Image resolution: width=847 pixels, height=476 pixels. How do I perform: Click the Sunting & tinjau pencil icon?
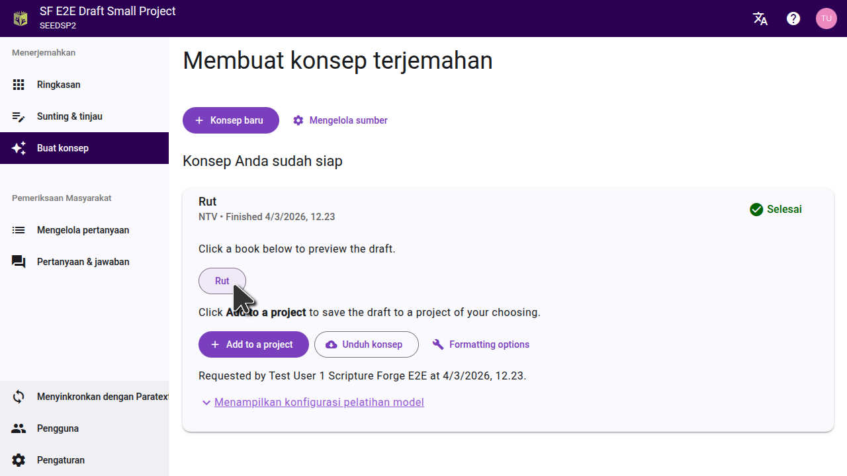[x=19, y=116]
